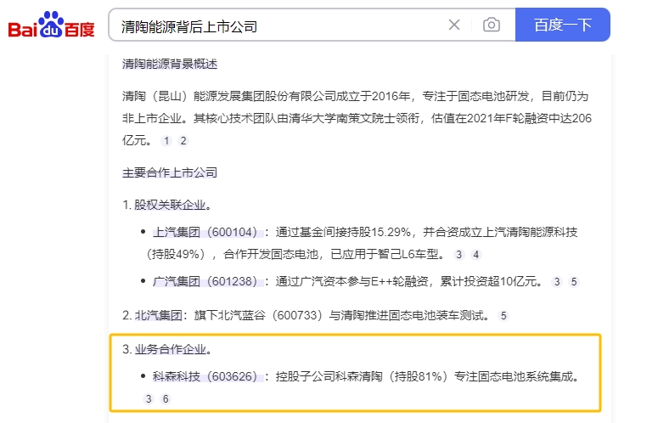Open citation 6 under 科森科技 entry
658x423 pixels.
click(166, 399)
